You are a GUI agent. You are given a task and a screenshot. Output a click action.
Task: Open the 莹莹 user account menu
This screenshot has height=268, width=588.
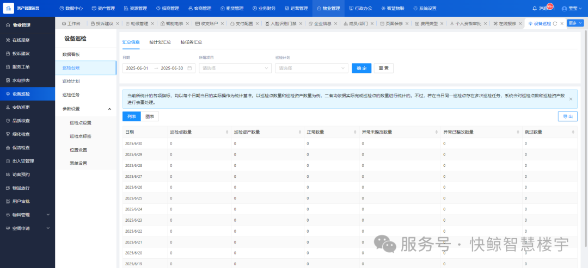coord(572,8)
